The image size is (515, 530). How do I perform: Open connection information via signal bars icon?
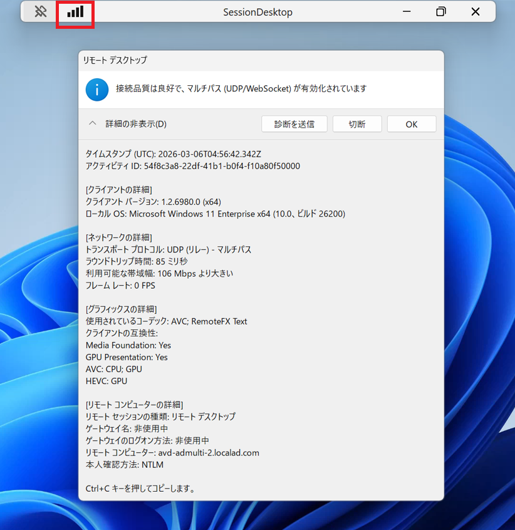click(75, 12)
